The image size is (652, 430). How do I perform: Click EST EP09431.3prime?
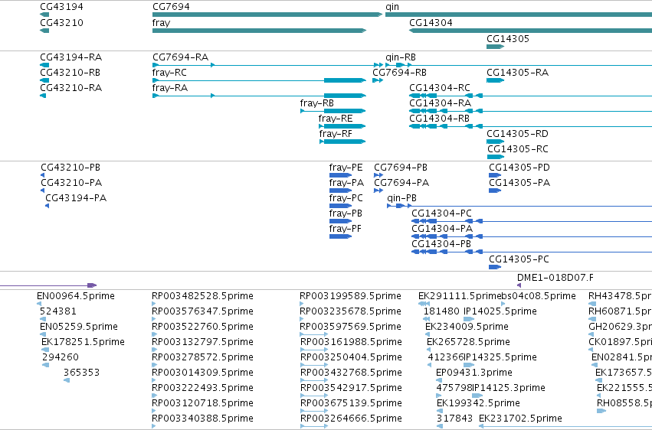[x=438, y=380]
